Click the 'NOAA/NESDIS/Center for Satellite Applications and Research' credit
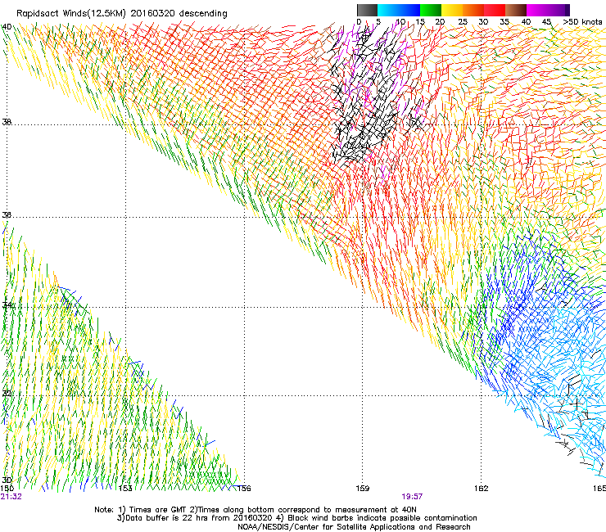The height and width of the screenshot is (532, 606). click(x=354, y=527)
